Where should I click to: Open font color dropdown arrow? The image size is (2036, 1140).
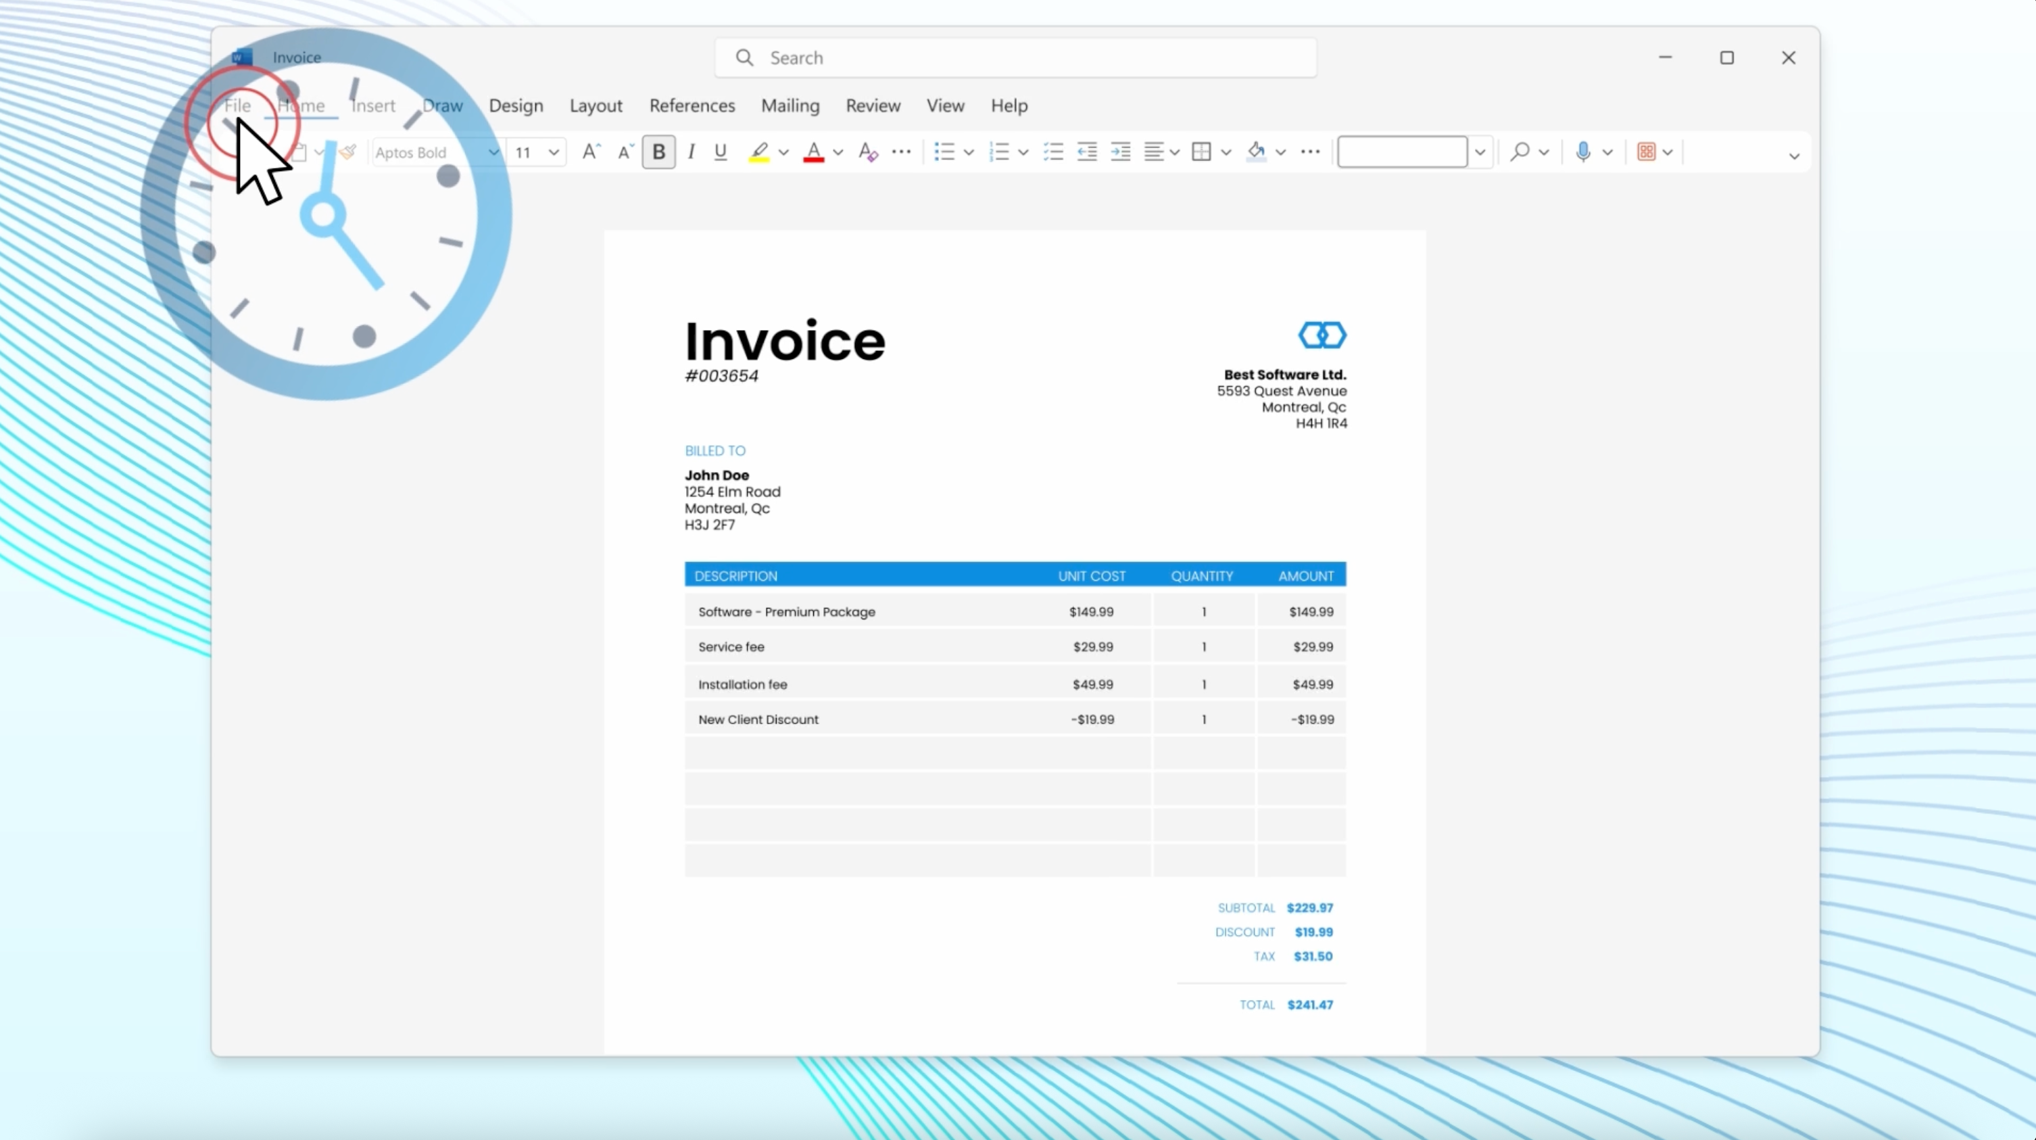coord(838,153)
